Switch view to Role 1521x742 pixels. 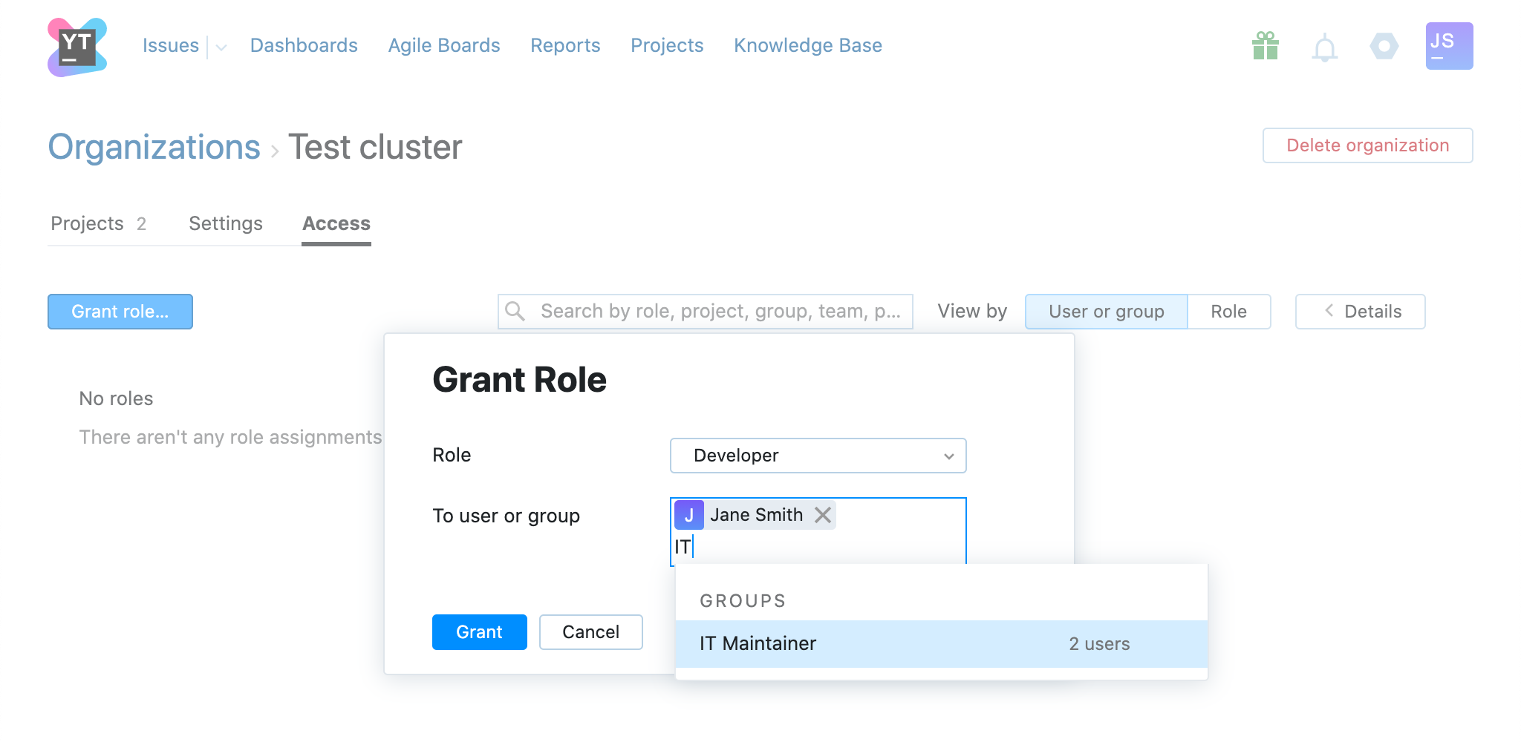coord(1228,312)
